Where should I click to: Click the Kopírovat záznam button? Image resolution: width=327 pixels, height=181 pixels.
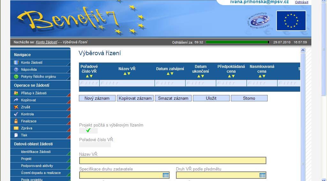click(x=135, y=98)
